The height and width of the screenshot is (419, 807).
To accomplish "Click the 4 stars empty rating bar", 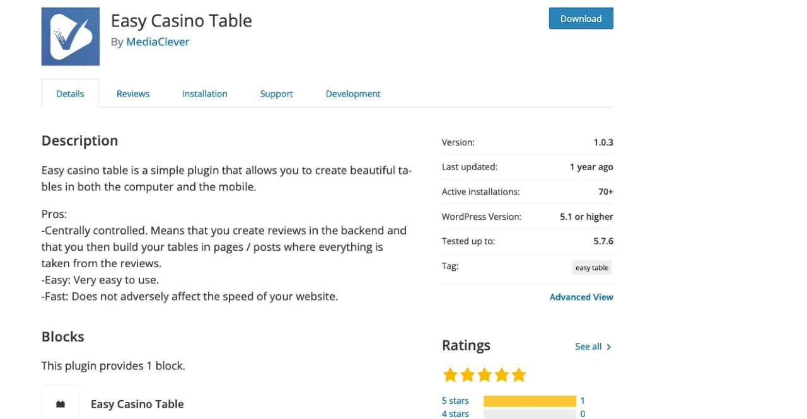I will point(530,414).
